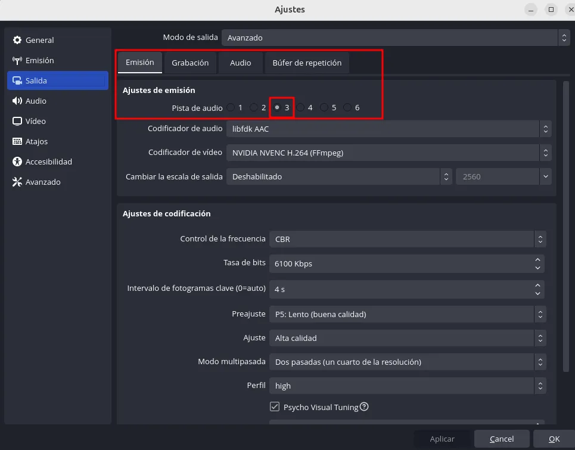Click Psycho Visual Tuning help question icon

(364, 407)
